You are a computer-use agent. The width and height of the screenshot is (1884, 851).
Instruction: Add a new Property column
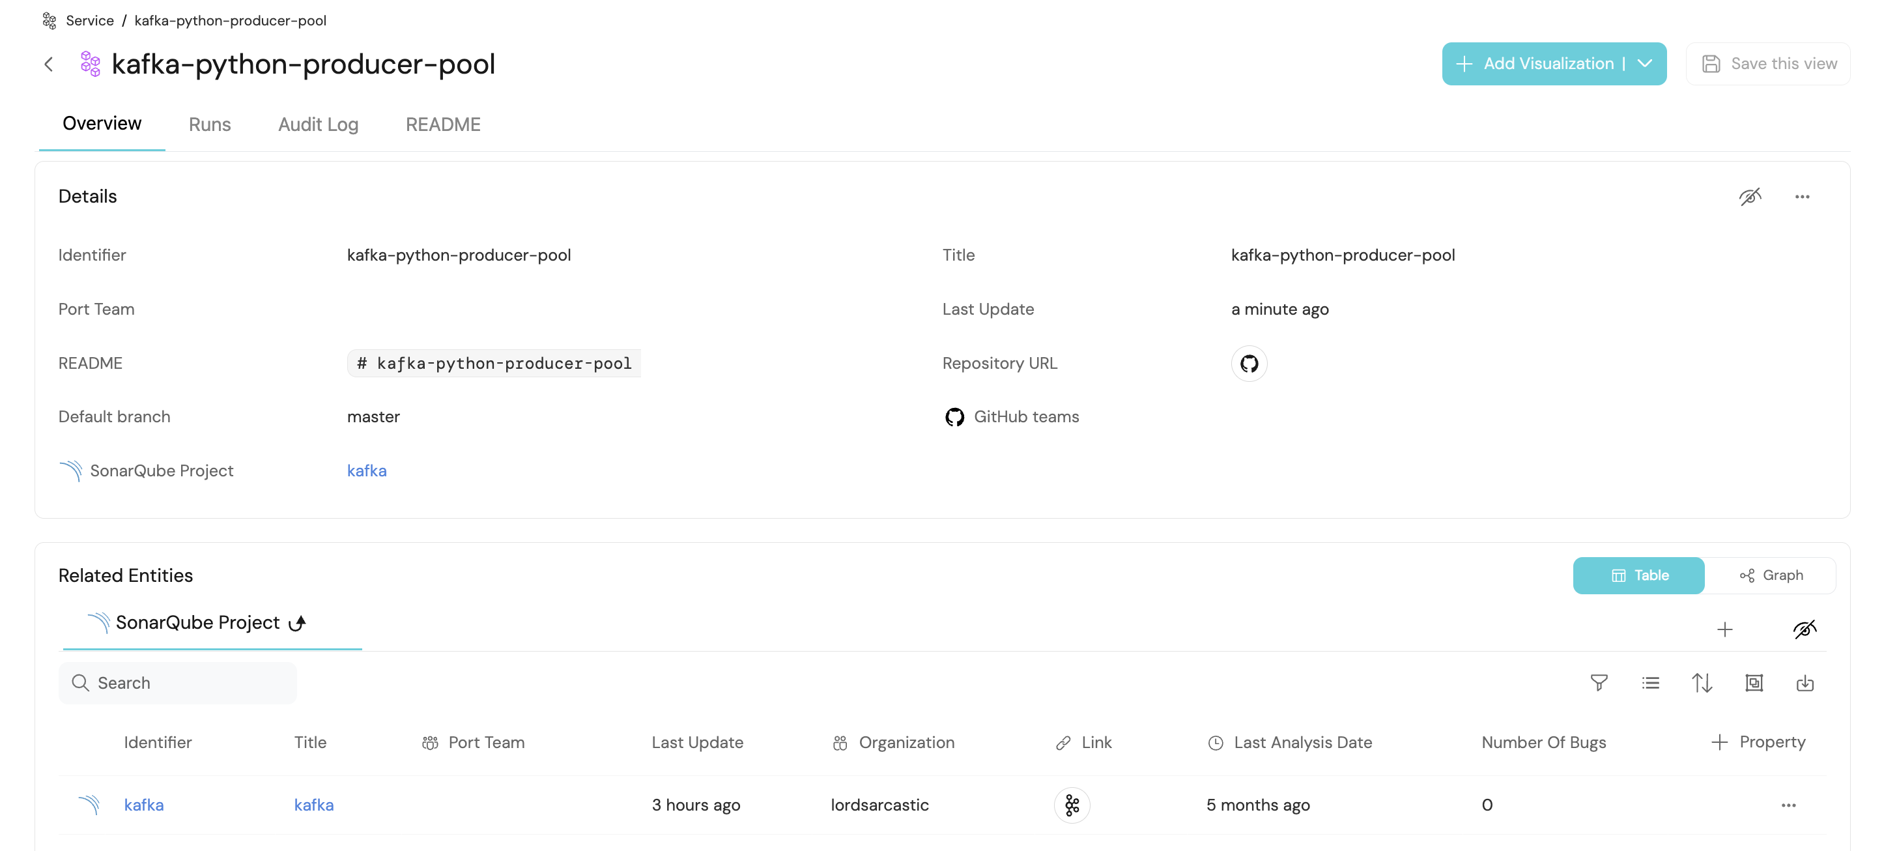click(x=1758, y=742)
